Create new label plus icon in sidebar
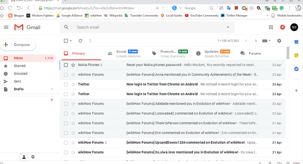Image resolution: width=303 pixels, height=164 pixels. tap(52, 100)
